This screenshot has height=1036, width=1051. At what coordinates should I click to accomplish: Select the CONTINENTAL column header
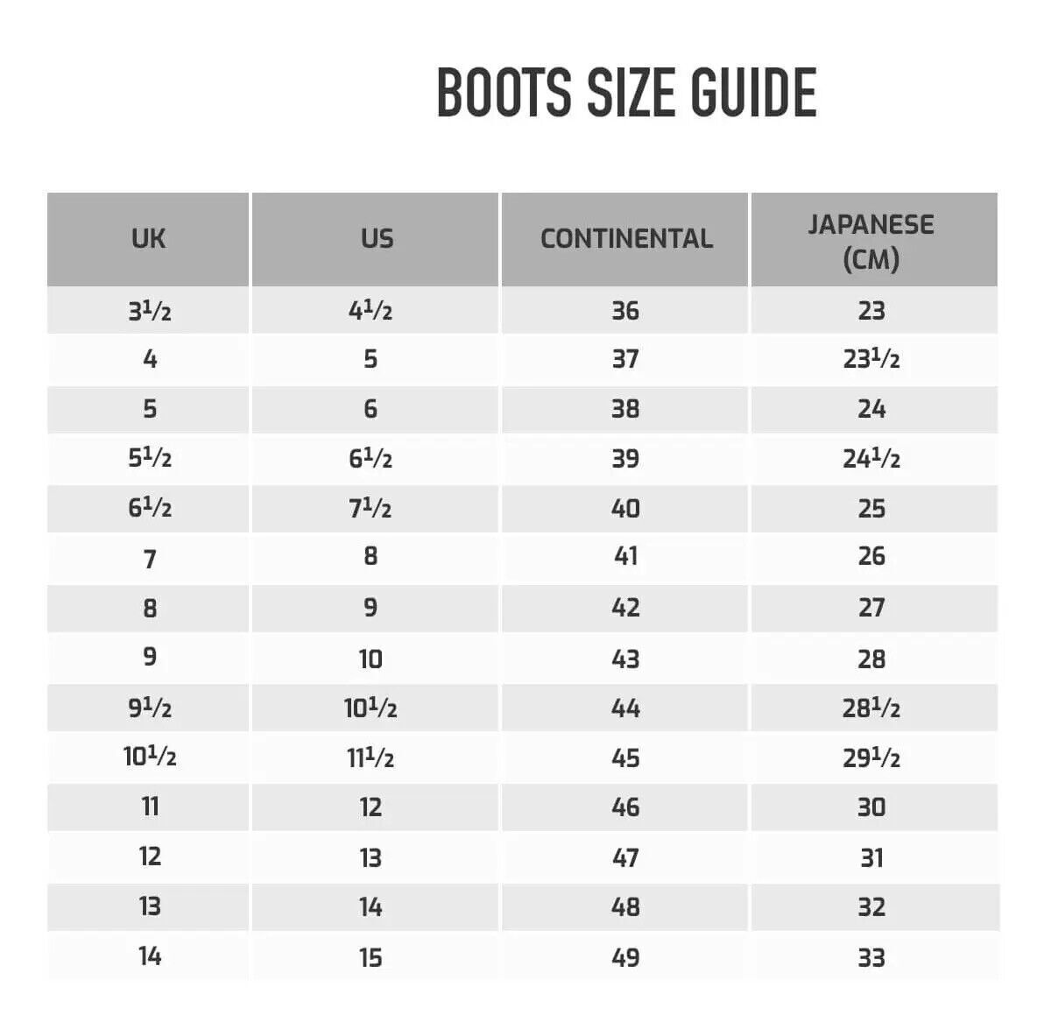tap(626, 238)
